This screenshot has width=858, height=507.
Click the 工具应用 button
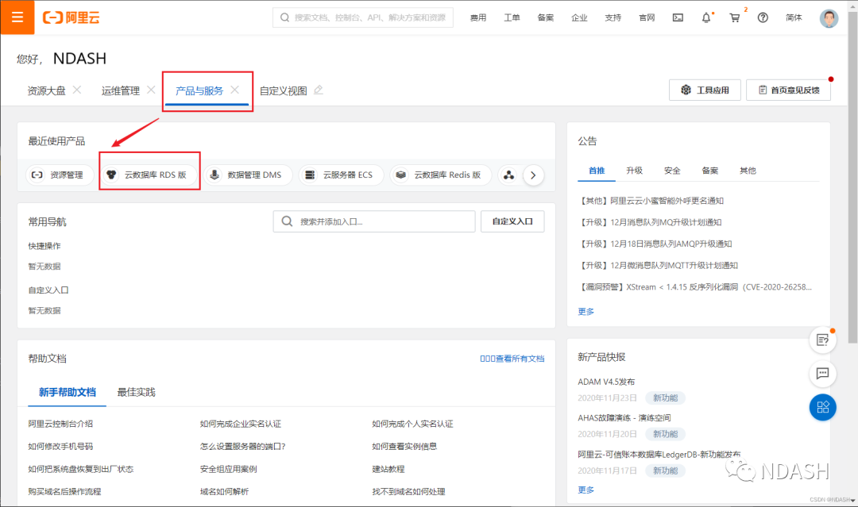pos(704,90)
